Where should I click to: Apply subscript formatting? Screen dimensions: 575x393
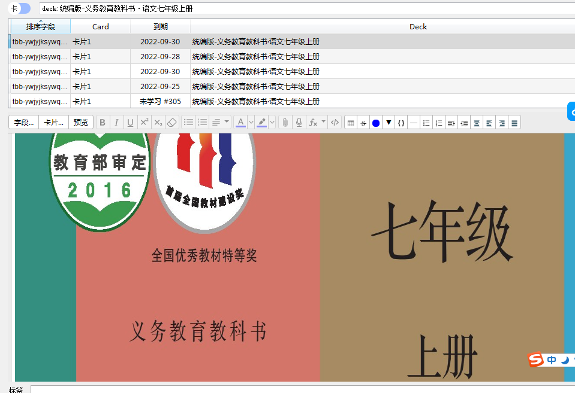click(x=158, y=123)
